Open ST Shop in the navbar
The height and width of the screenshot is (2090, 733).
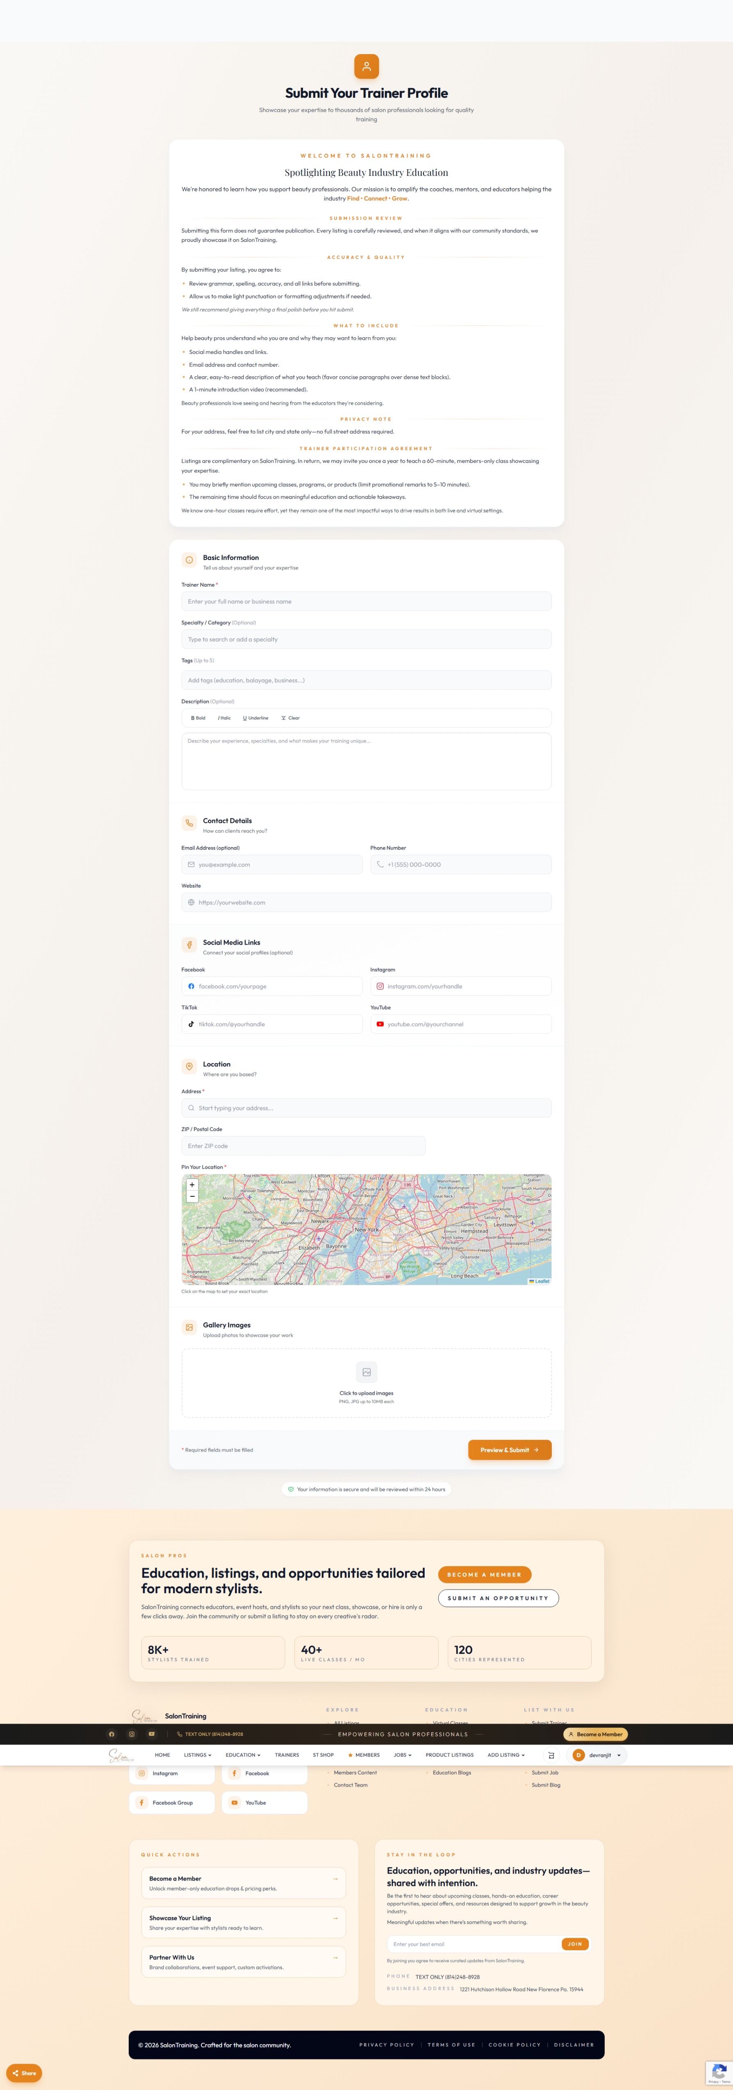[323, 1755]
